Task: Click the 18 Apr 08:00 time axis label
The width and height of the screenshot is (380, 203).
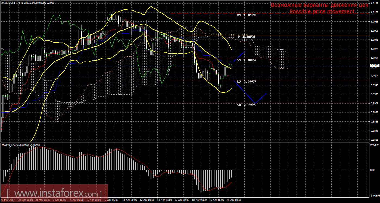Action: (x=200, y=200)
